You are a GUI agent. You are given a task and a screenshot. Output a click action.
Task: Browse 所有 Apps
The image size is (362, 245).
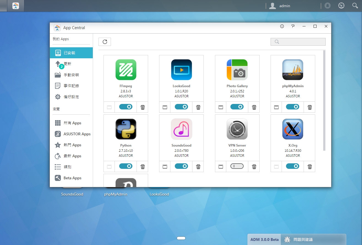pos(71,123)
